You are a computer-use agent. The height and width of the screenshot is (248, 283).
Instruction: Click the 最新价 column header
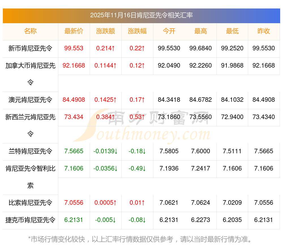[x=74, y=31]
